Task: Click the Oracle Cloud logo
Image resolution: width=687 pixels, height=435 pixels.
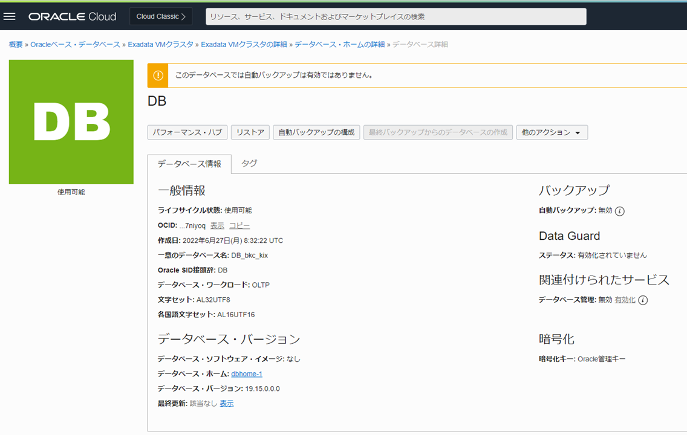Action: (72, 16)
